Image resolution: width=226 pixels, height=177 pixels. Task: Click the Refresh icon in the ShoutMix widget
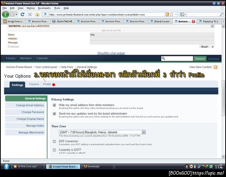click(x=9, y=47)
